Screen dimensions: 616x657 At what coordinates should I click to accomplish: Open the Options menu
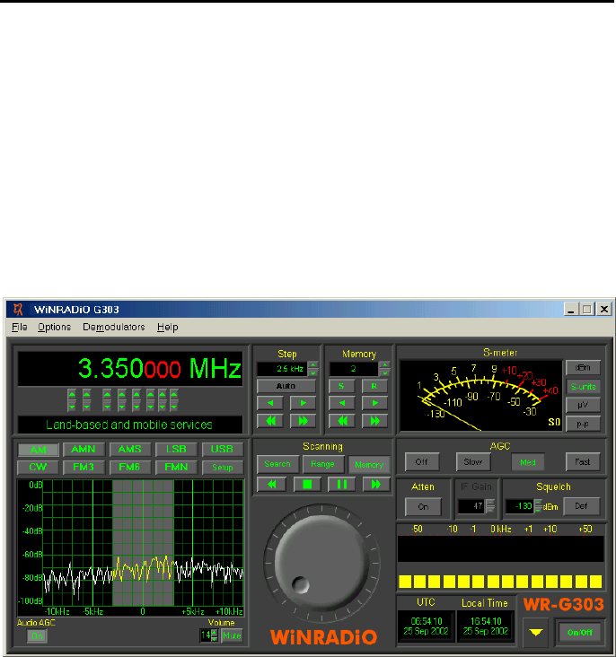point(54,327)
